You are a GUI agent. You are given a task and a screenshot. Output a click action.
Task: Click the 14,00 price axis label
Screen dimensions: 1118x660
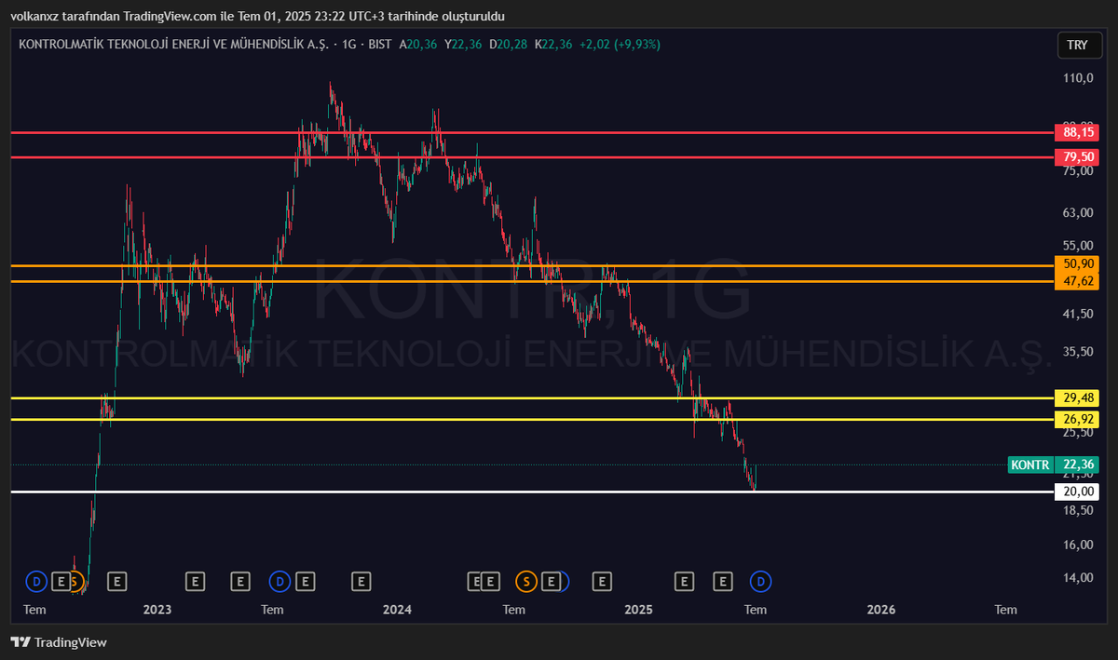[x=1077, y=577]
